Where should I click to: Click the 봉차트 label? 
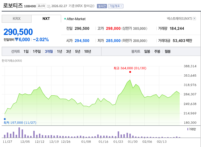click(x=136, y=51)
